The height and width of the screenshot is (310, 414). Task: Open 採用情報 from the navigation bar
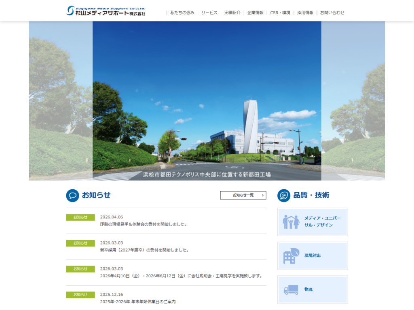[x=305, y=13]
